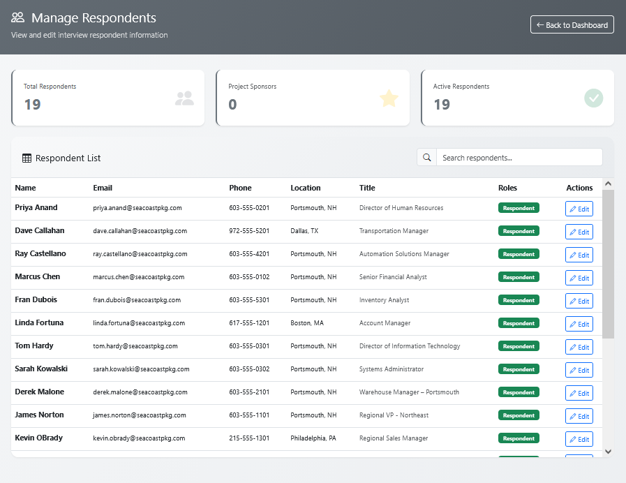Click the Location column header
The height and width of the screenshot is (483, 626).
[x=306, y=188]
